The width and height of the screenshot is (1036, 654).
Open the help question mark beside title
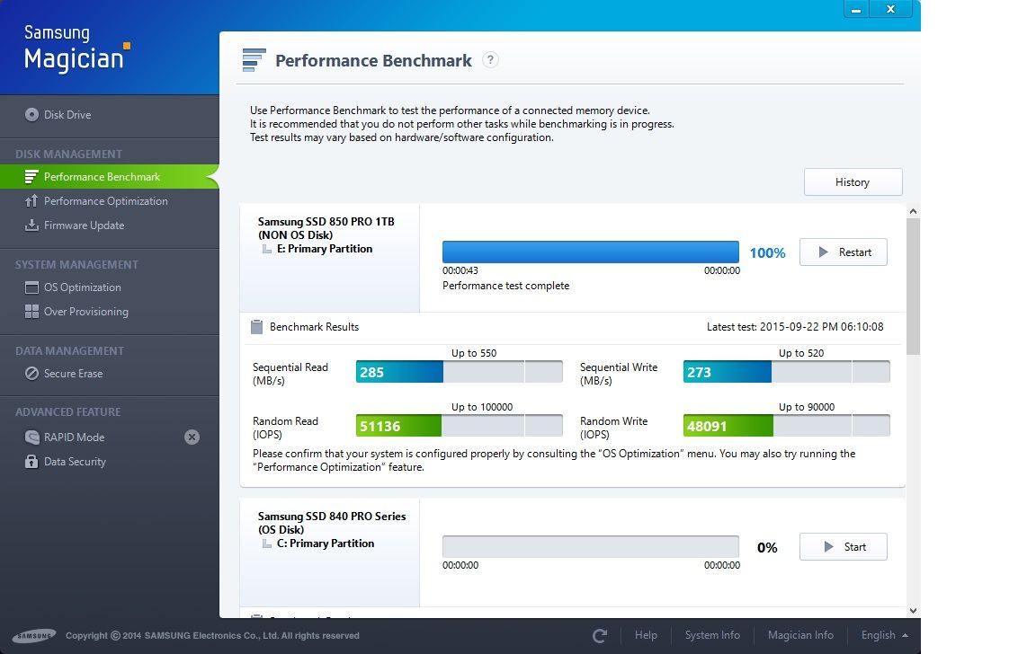pyautogui.click(x=490, y=60)
